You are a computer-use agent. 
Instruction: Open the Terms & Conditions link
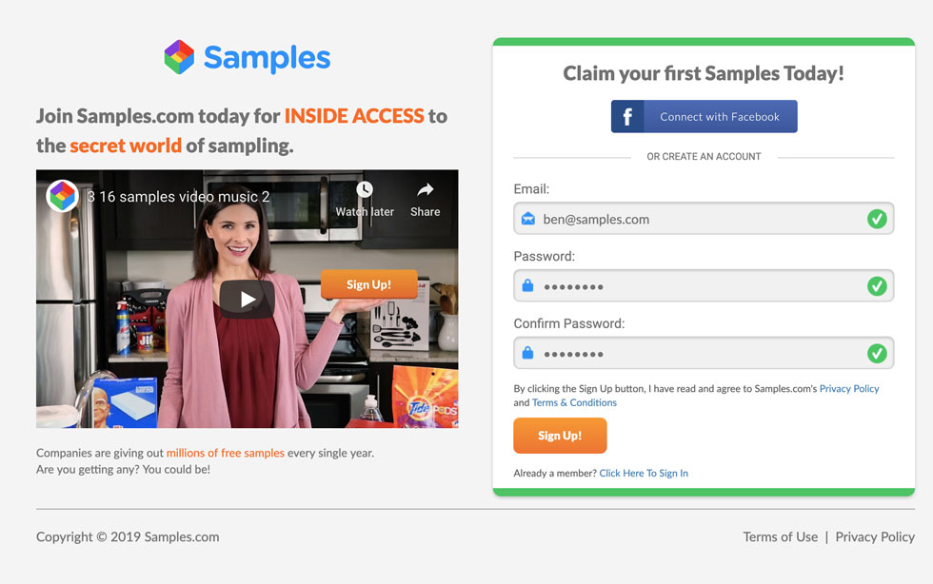pos(574,402)
